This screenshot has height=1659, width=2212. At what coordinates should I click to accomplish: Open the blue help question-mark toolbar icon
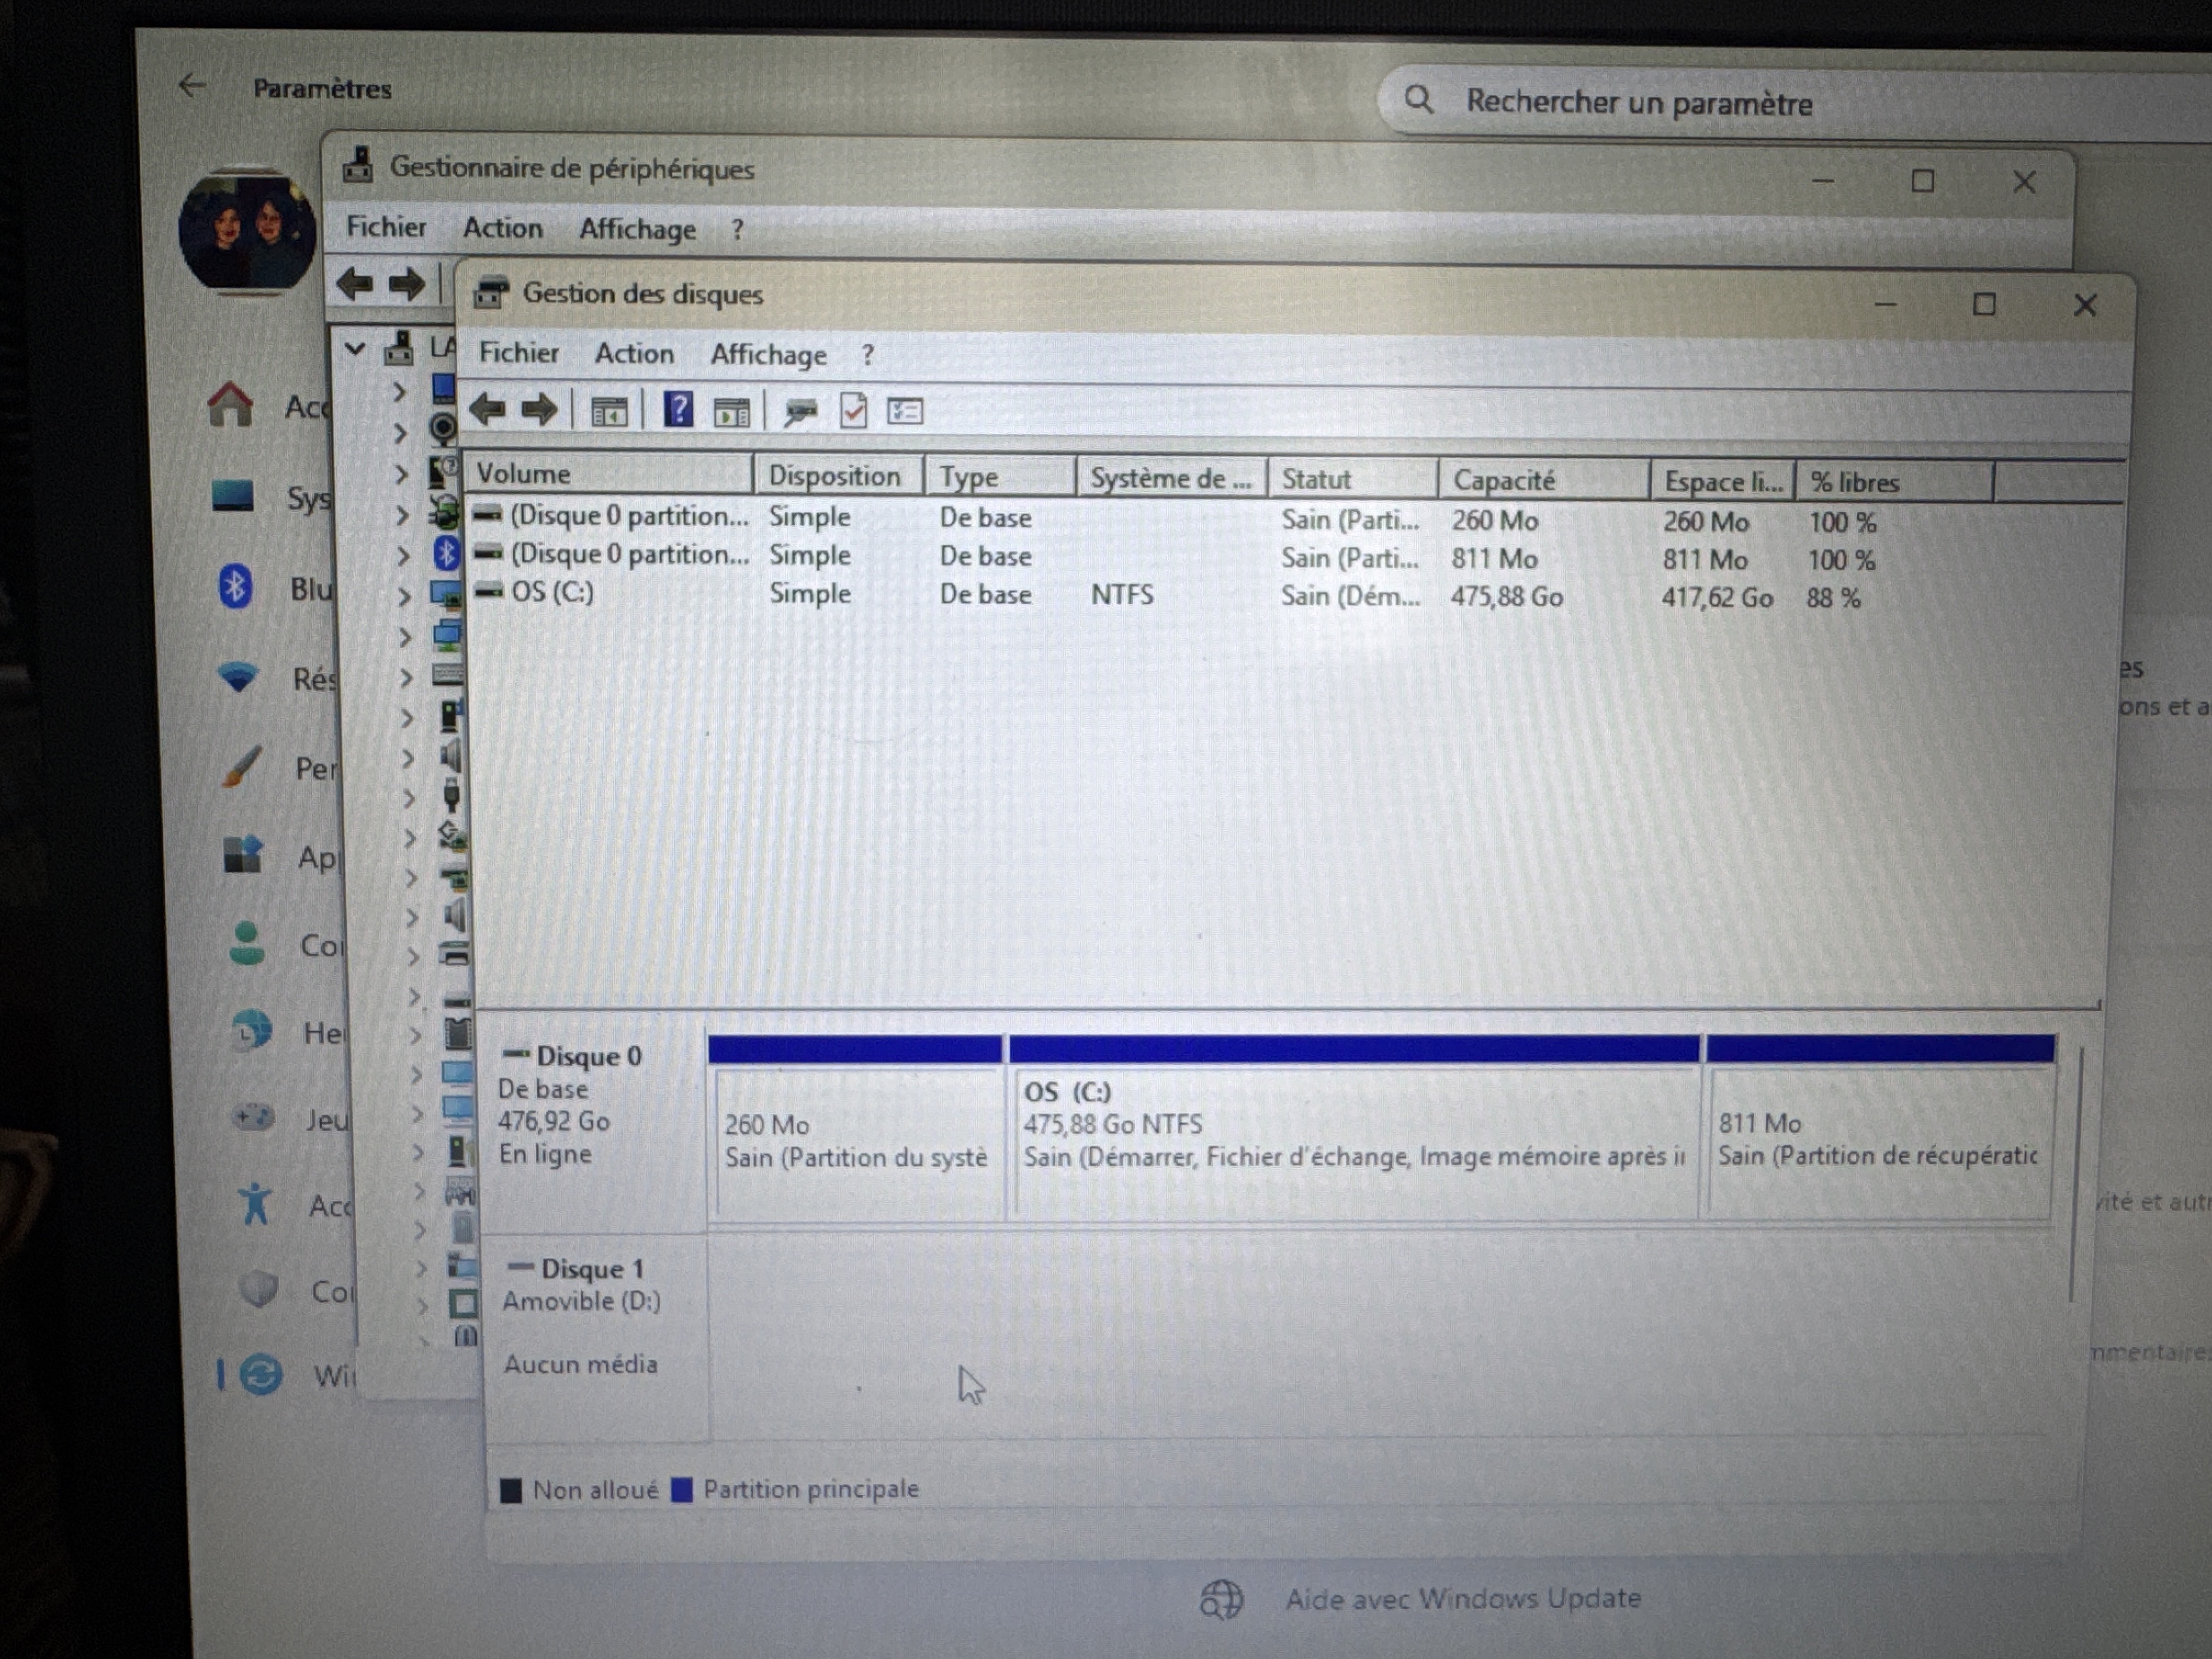[x=679, y=410]
